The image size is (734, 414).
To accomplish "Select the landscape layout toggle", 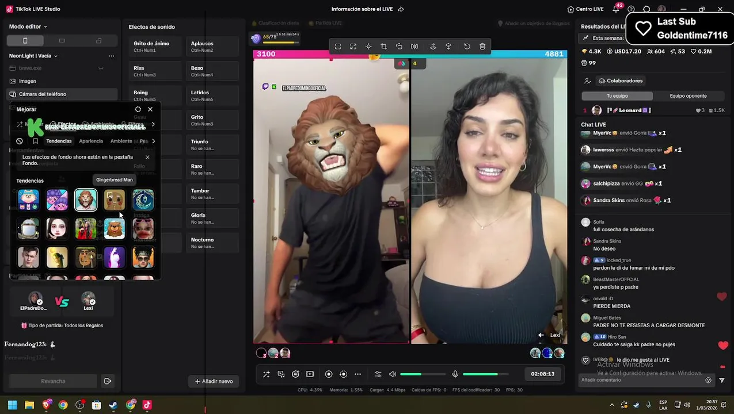I will point(62,41).
